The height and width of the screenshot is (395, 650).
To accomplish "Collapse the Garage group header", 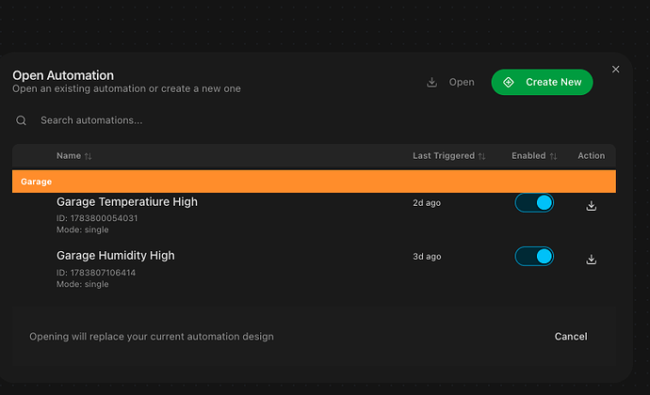I will click(x=314, y=182).
